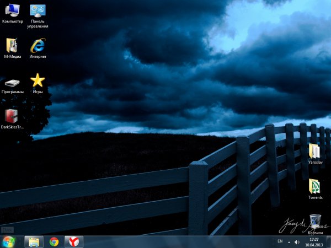Click the EN language indicator
This screenshot has width=331, height=248.
[x=280, y=241]
